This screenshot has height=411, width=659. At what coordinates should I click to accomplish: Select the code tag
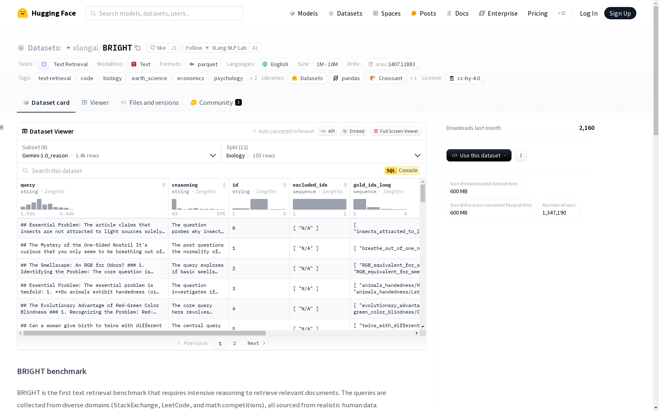coord(87,78)
